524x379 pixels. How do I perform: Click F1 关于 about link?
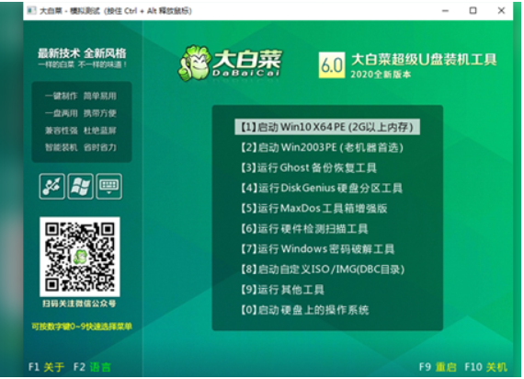coord(46,367)
